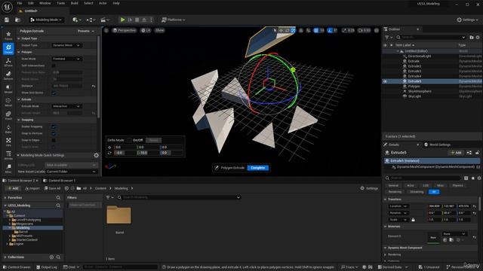This screenshot has width=483, height=271.
Task: Collapse the Transform section in Details
Action: [386, 199]
